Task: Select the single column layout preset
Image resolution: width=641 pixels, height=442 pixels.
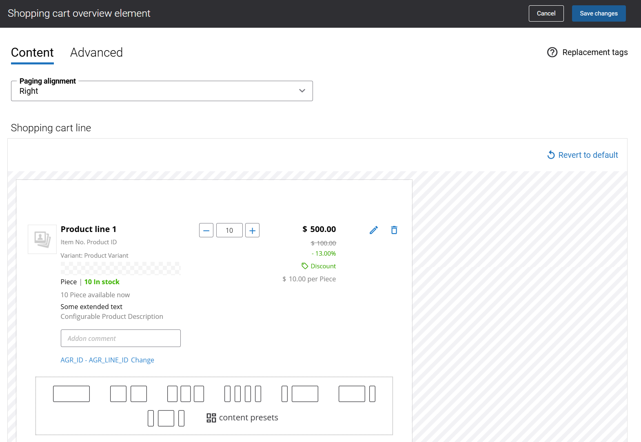Action: [x=71, y=394]
